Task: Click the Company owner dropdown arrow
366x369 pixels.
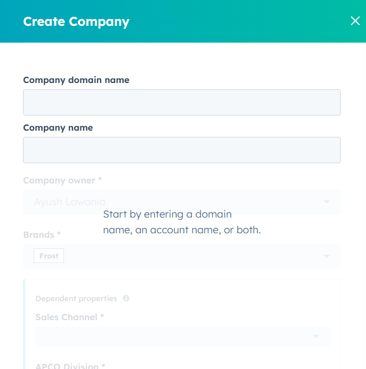Action: tap(327, 202)
